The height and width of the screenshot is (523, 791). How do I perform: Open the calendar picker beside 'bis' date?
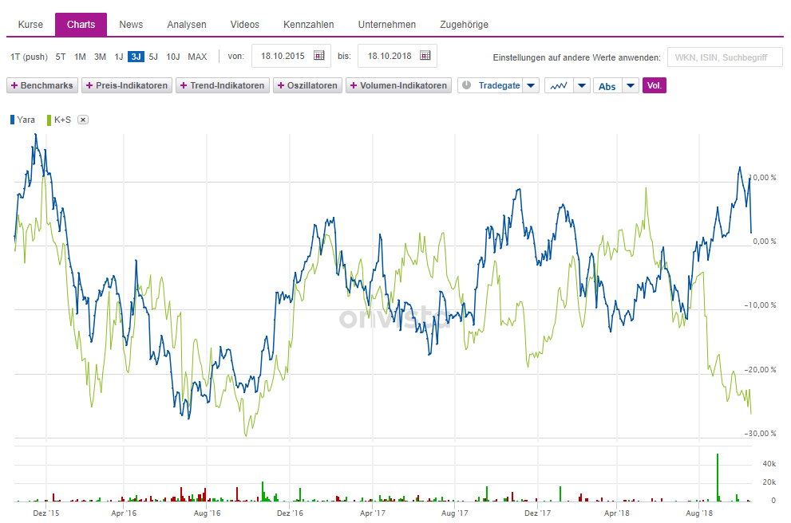[x=425, y=56]
